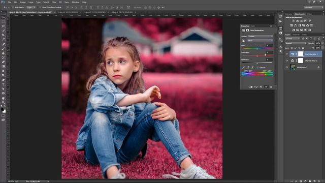
Task: Open the Normal blend mode dropdown
Action: (296, 43)
